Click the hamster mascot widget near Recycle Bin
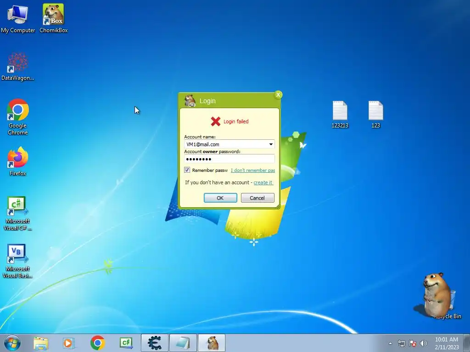470x352 pixels. pyautogui.click(x=436, y=295)
